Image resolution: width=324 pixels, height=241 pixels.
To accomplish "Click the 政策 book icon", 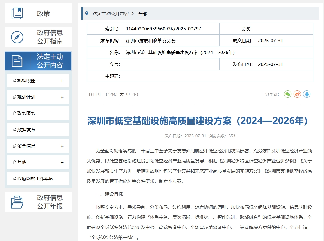I will pos(17,14).
